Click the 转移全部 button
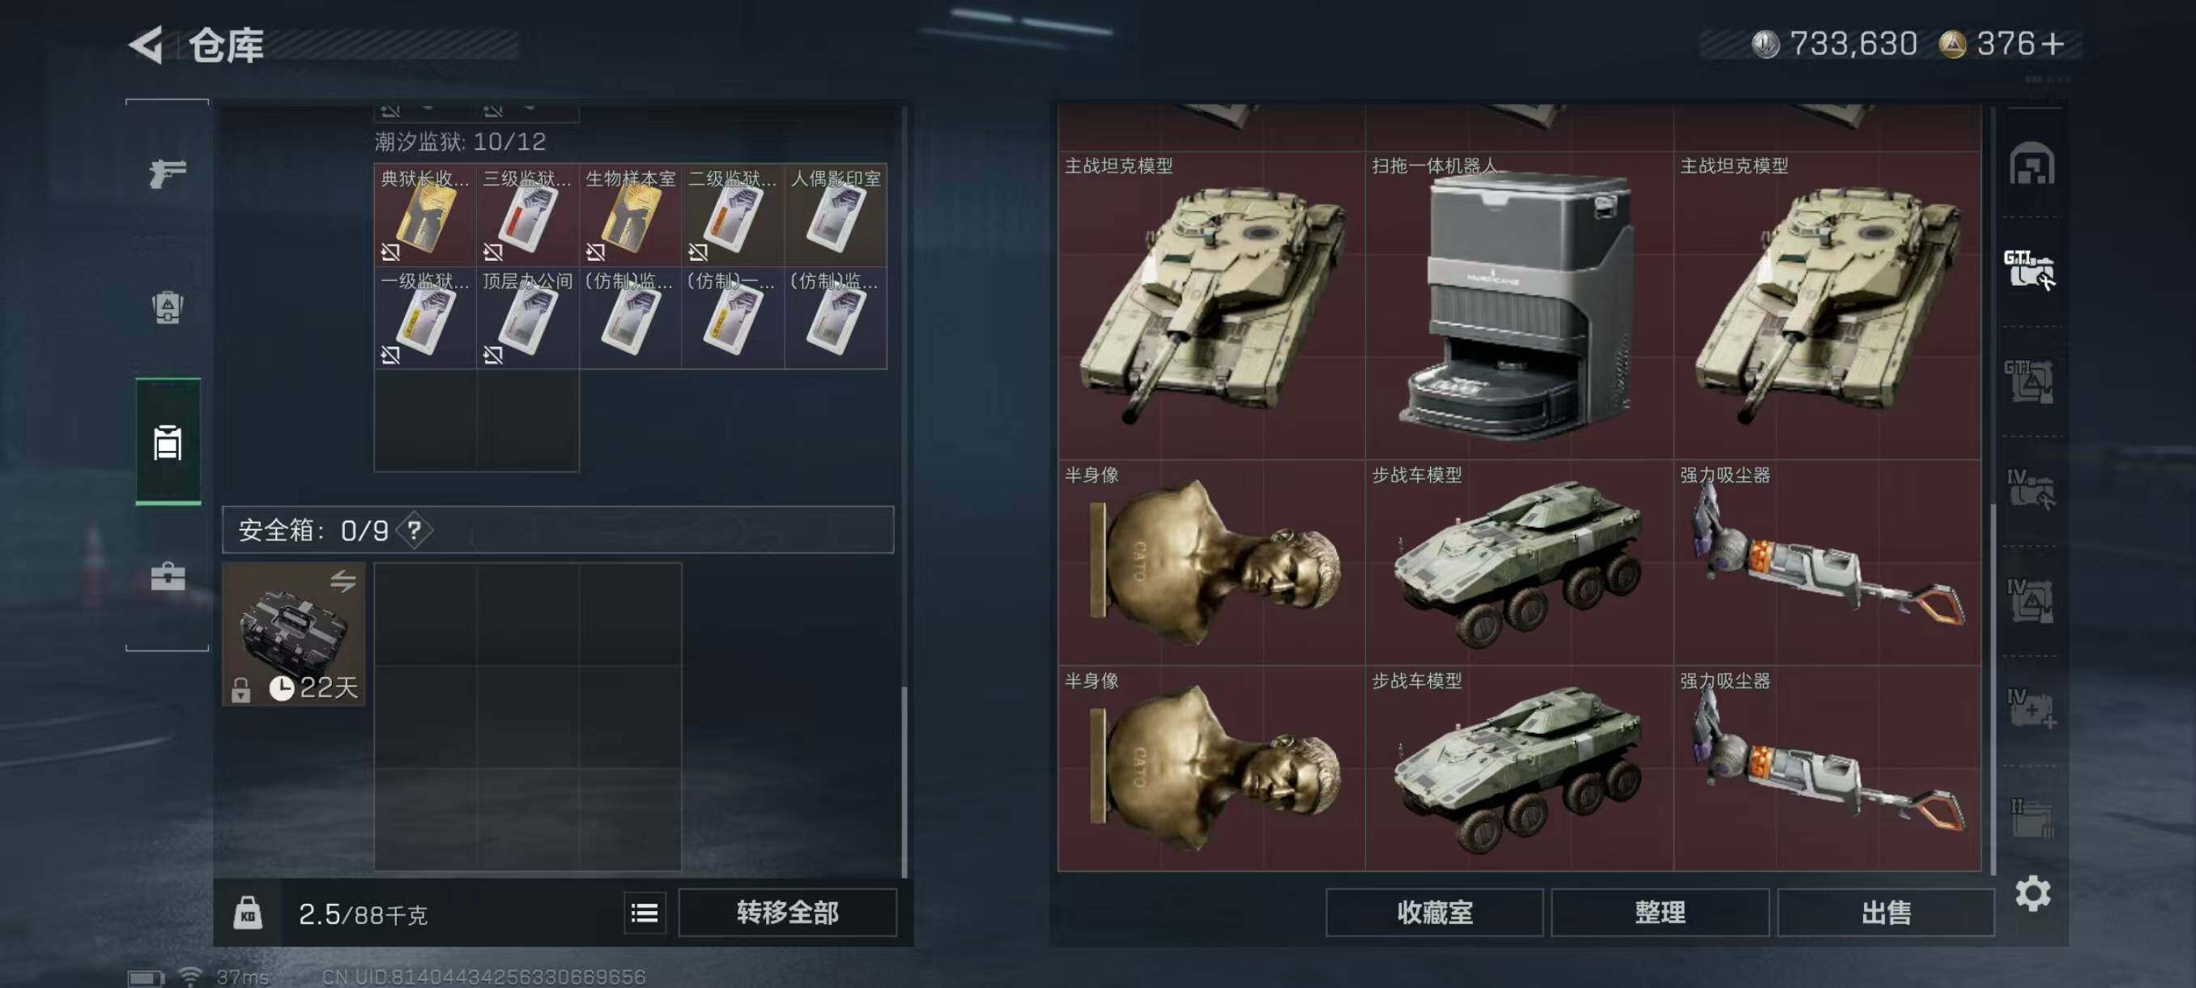 tap(787, 913)
